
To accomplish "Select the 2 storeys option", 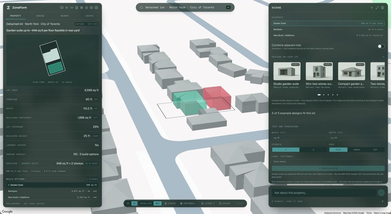I will point(314,150).
